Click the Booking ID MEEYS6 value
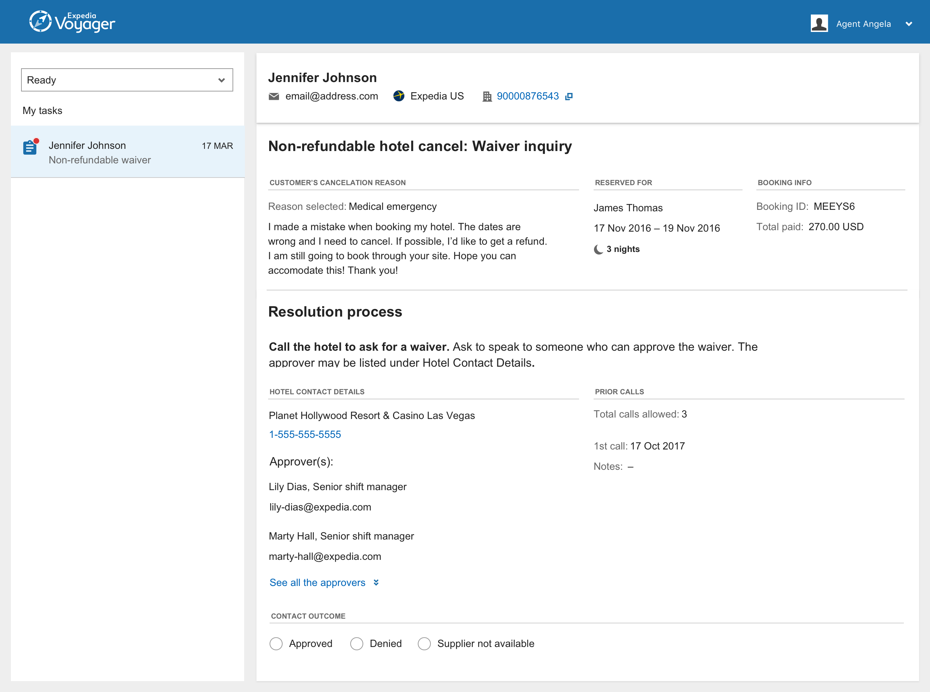This screenshot has height=692, width=930. [x=834, y=207]
